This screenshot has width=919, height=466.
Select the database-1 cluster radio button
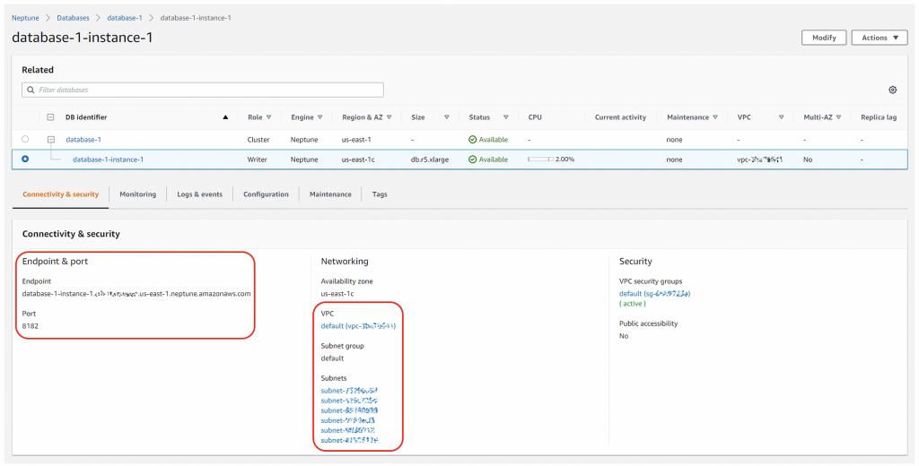25,139
